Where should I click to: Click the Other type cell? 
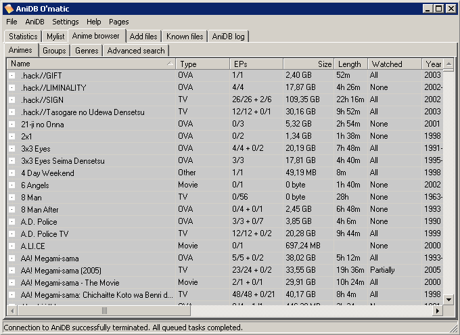coord(187,173)
